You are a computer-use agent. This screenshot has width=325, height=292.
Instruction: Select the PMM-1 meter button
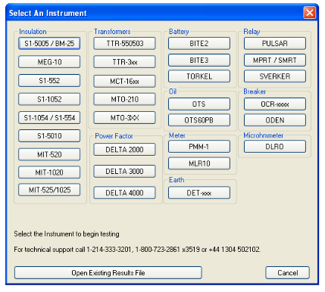199,147
